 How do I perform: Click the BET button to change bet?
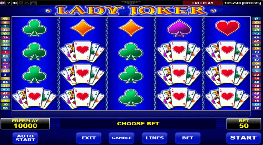[188, 138]
